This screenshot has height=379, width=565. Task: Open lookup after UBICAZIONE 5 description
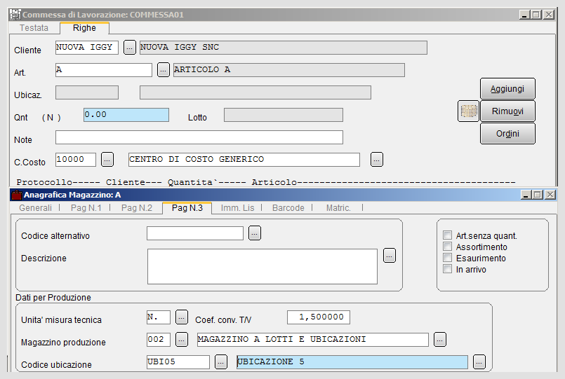pyautogui.click(x=479, y=362)
